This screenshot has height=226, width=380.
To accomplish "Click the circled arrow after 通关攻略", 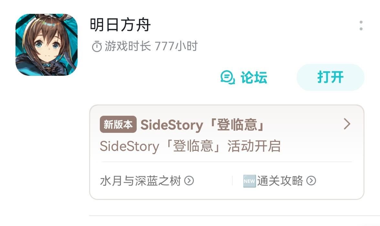I will 311,181.
